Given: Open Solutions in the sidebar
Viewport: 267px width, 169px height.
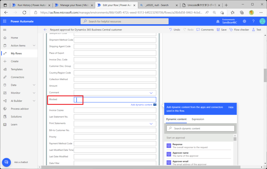Looking at the screenshot, I should (x=16, y=117).
